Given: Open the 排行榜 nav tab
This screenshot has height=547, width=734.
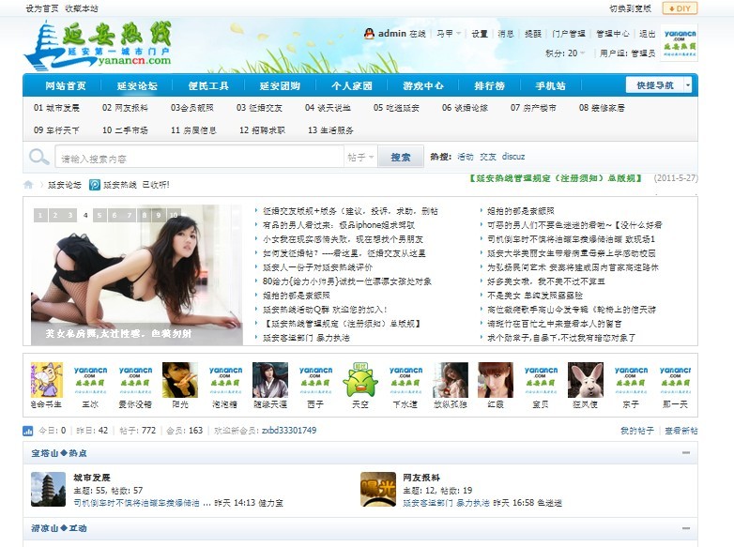Looking at the screenshot, I should click(490, 86).
